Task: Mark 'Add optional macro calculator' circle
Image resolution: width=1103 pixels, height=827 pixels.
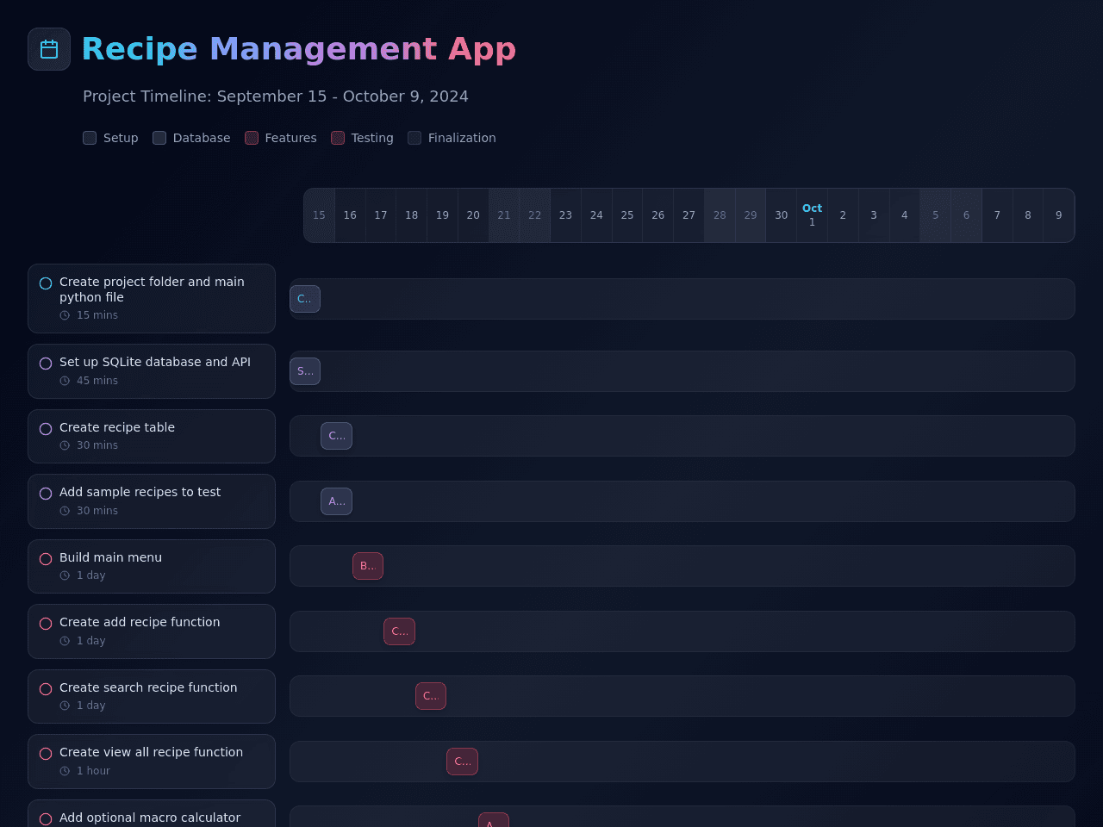Action: [x=46, y=819]
